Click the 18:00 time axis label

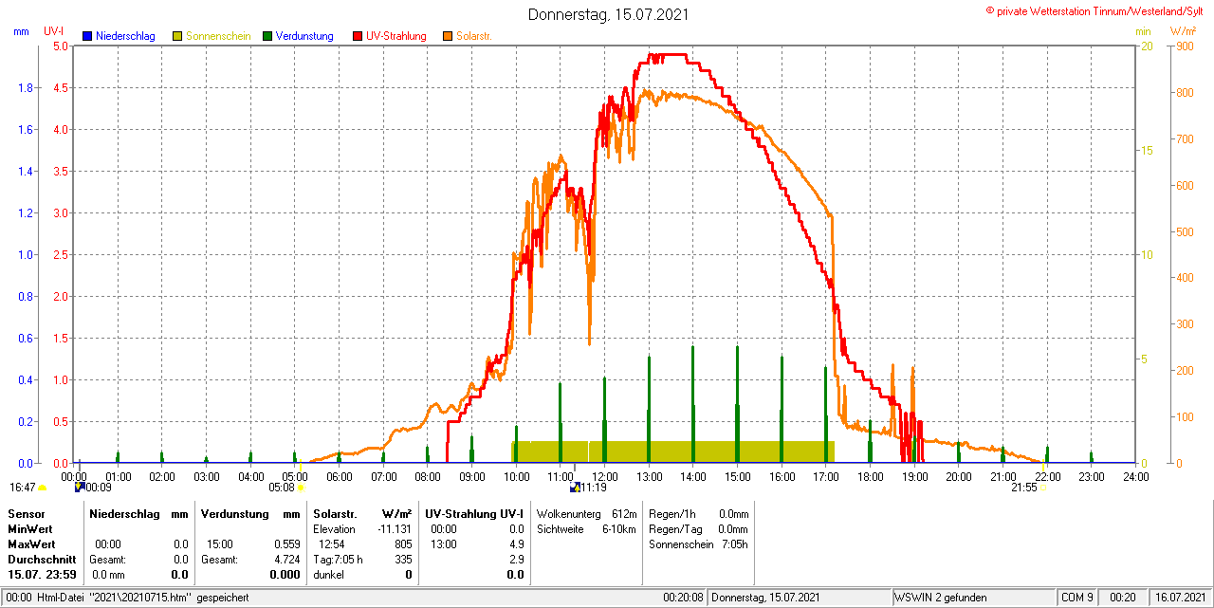coord(870,476)
